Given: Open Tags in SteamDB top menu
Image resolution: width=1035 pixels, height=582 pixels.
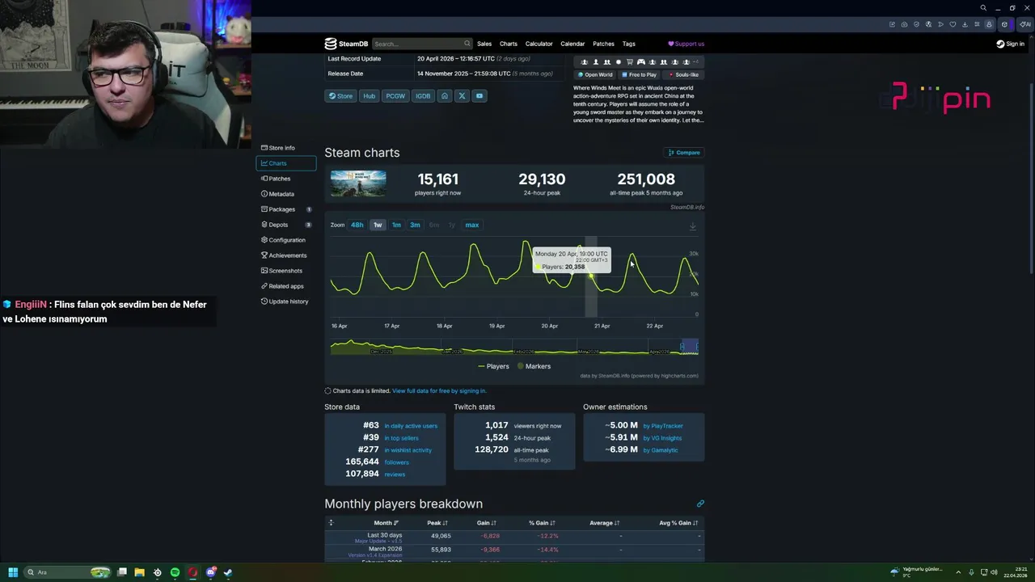Looking at the screenshot, I should tap(628, 44).
